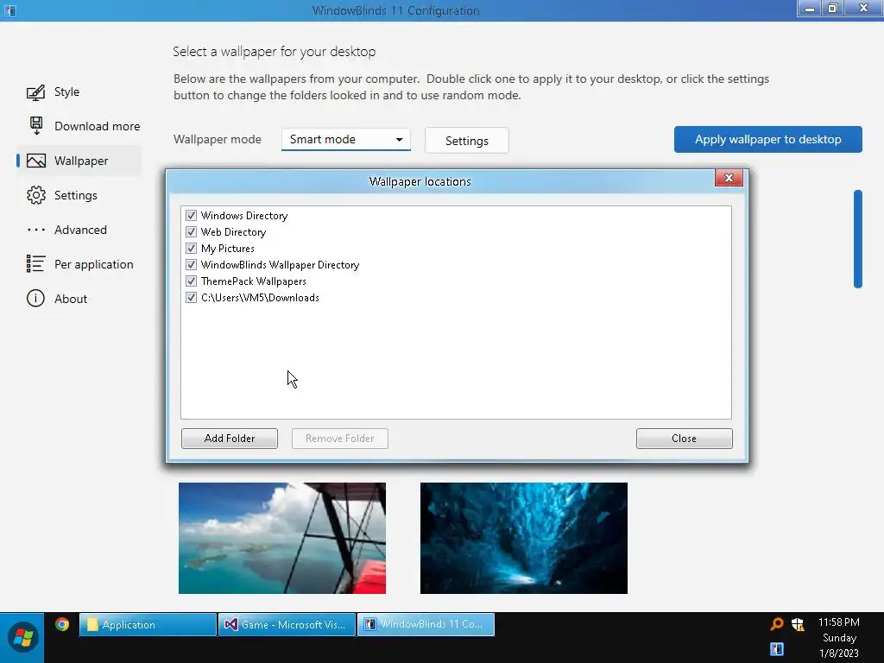Open the Windows Start orb

tap(22, 637)
